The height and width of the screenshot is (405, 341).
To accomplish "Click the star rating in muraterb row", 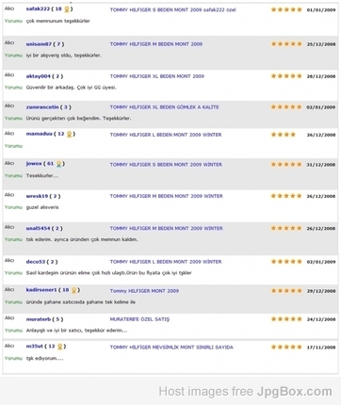I will 286,319.
